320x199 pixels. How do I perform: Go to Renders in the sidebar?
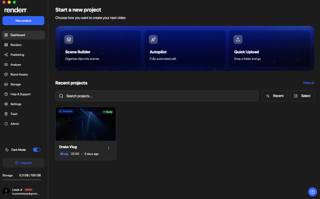pos(16,45)
